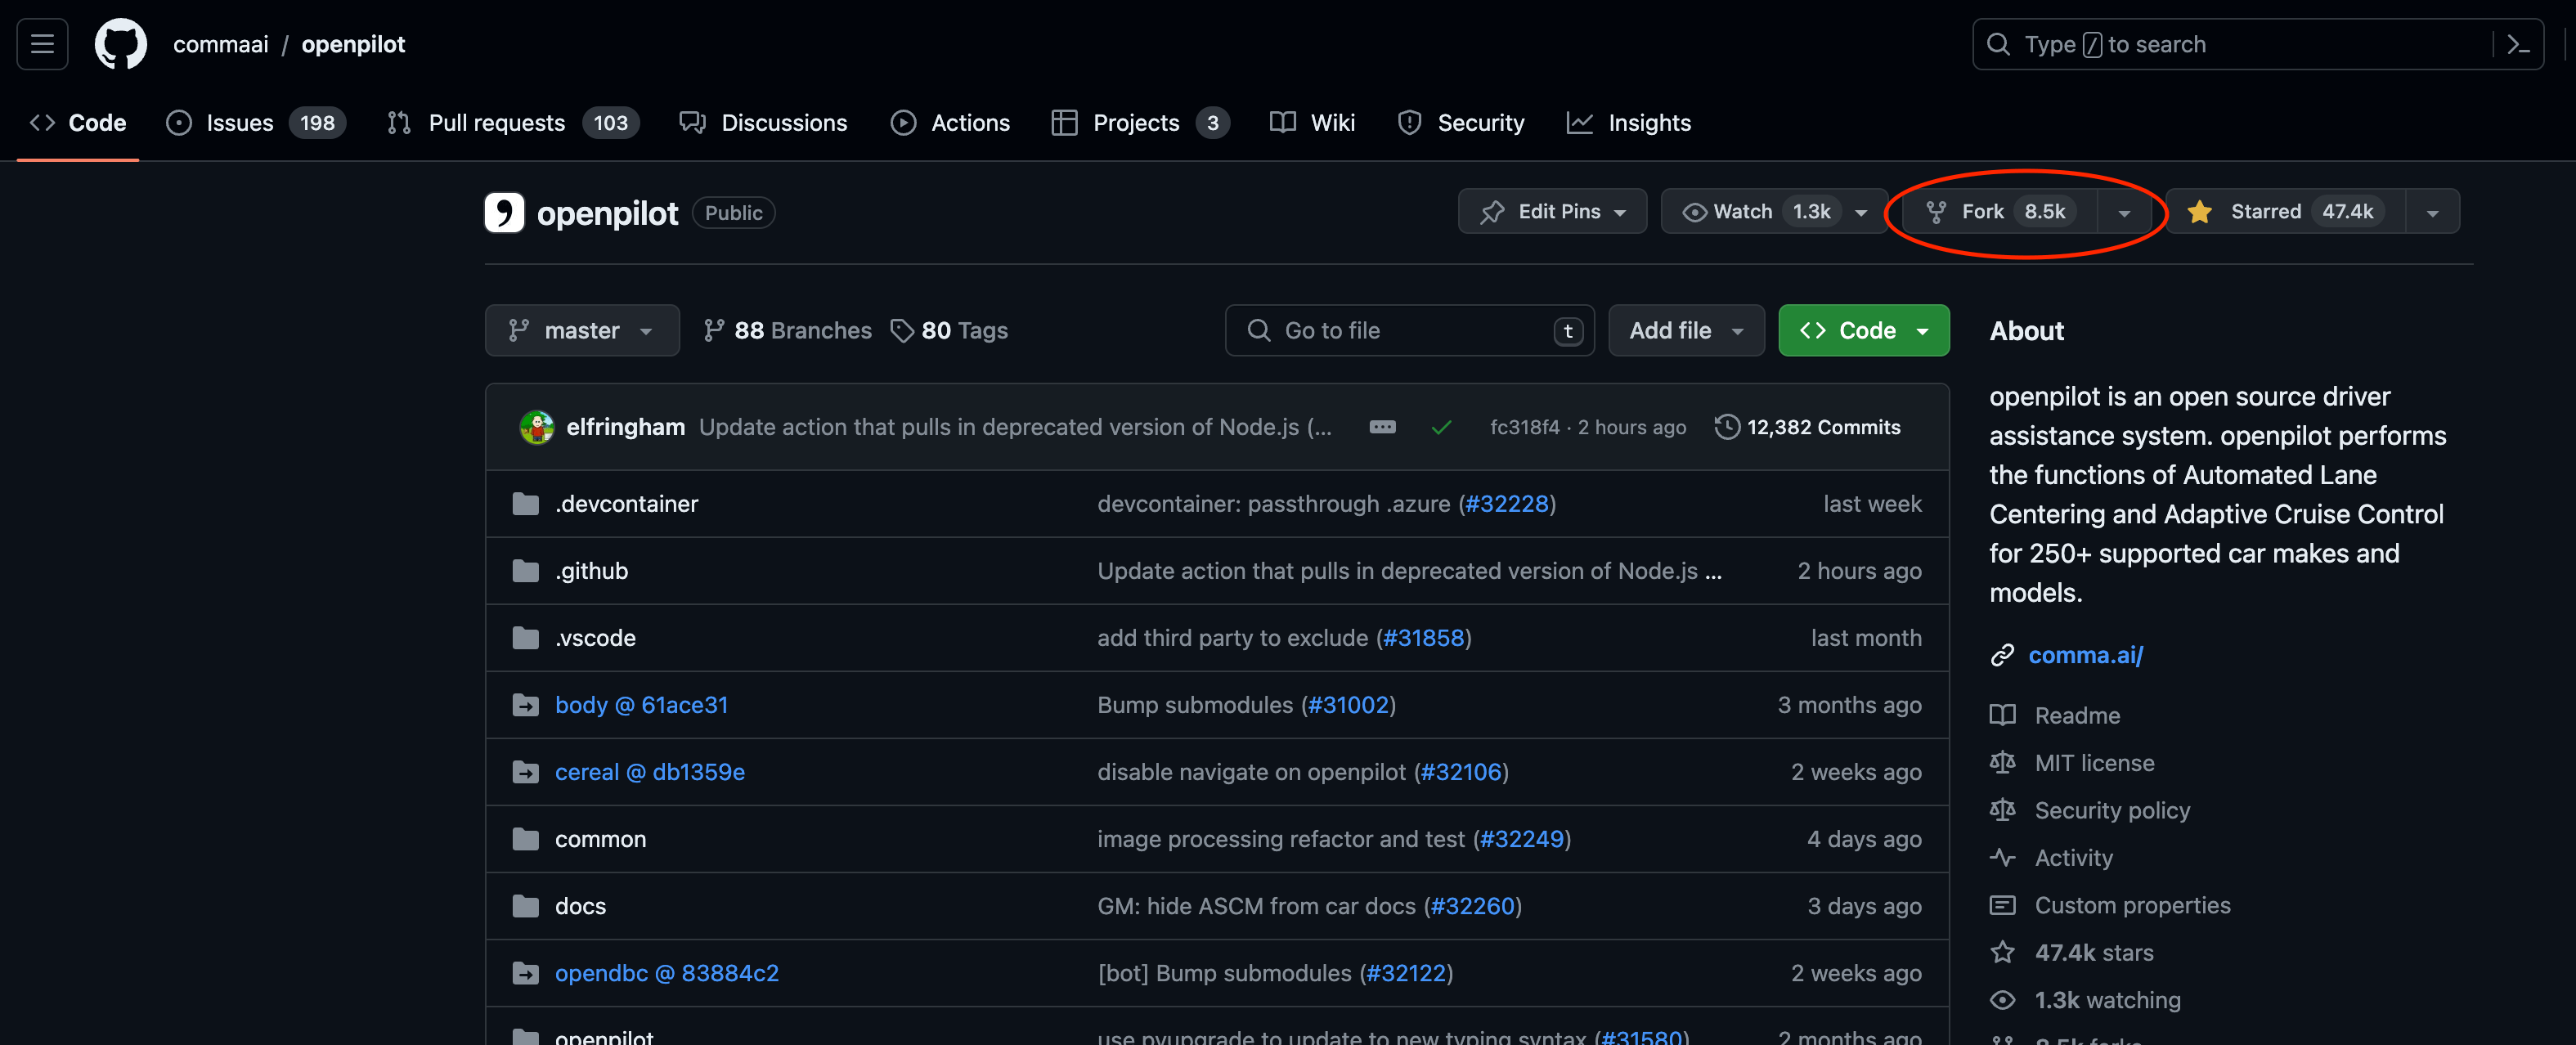
Task: Click the .devcontainer folder icon
Action: (525, 504)
